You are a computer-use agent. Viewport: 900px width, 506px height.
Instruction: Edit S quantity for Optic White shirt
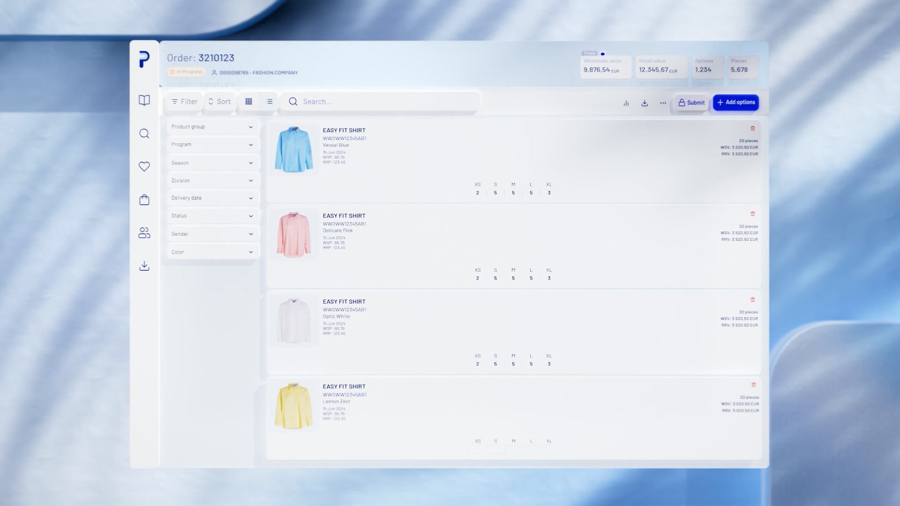click(495, 364)
